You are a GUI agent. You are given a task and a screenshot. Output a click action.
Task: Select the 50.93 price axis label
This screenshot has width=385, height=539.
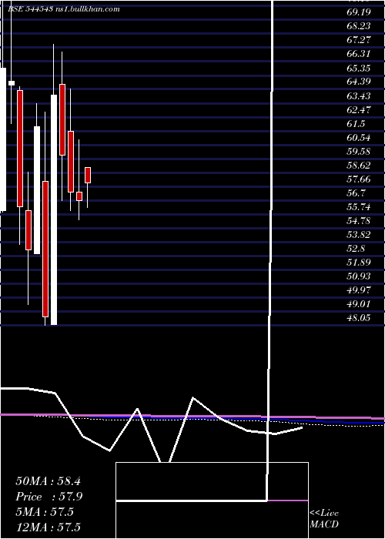[359, 276]
